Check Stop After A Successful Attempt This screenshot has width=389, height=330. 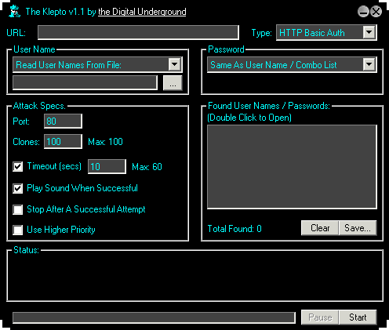point(18,209)
